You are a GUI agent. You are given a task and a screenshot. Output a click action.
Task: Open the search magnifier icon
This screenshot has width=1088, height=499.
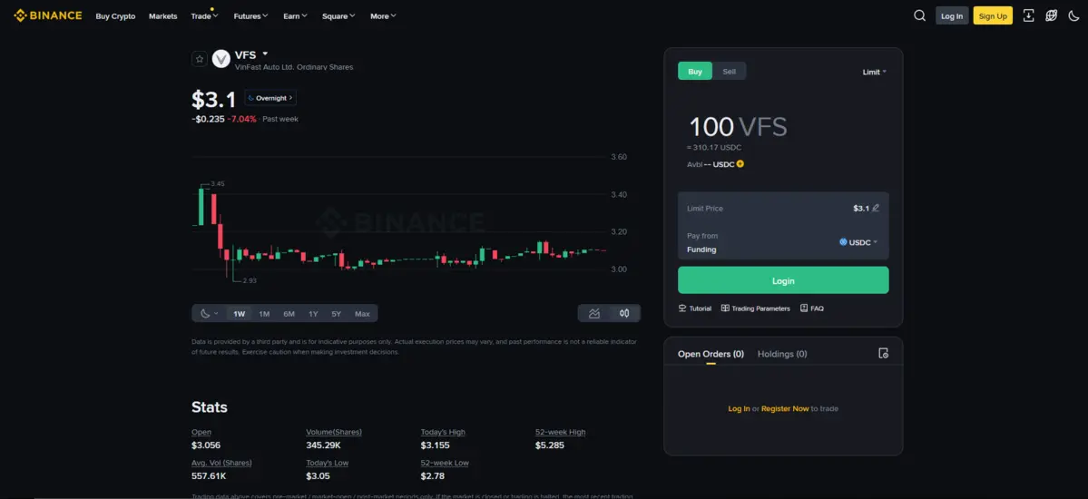point(919,16)
